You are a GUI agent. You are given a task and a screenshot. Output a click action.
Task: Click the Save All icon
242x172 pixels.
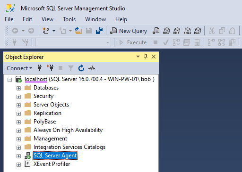click(99, 31)
